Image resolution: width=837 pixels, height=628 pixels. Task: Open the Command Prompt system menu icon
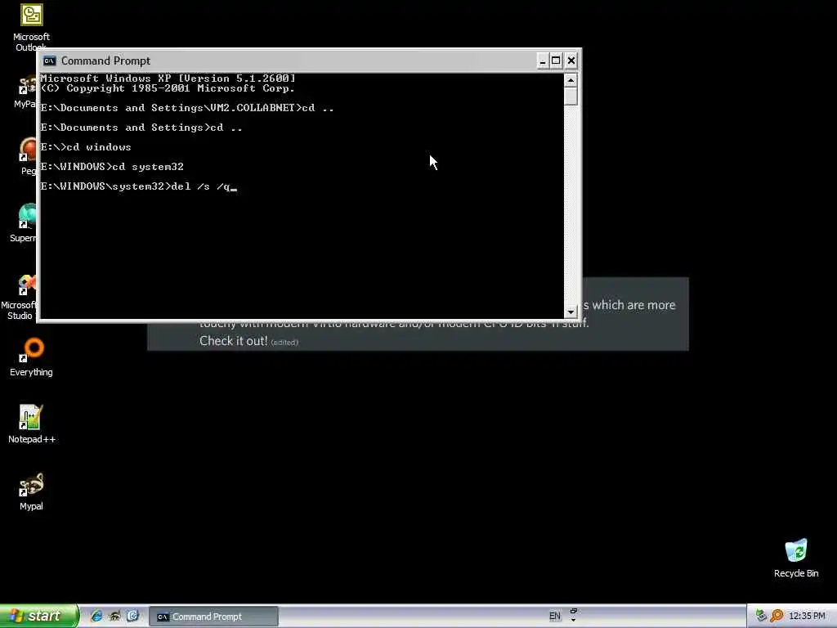[50, 61]
